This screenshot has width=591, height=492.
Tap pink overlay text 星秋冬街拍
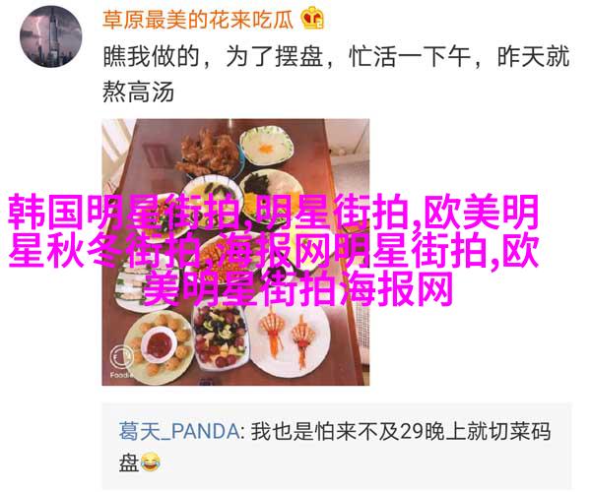[x=103, y=251]
